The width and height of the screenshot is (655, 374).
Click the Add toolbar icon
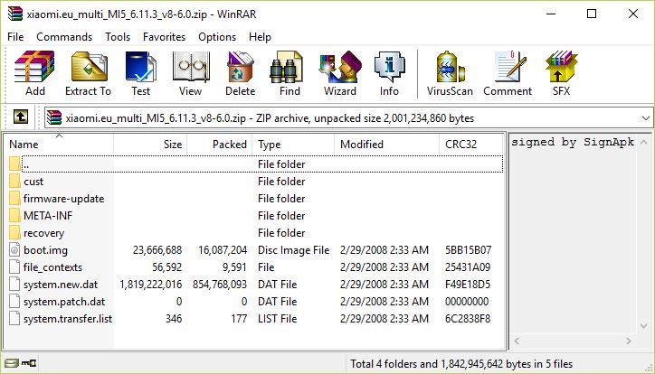[x=34, y=73]
